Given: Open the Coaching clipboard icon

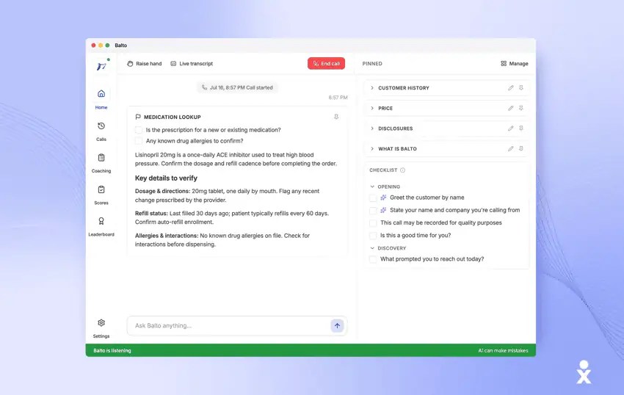Looking at the screenshot, I should (x=101, y=158).
